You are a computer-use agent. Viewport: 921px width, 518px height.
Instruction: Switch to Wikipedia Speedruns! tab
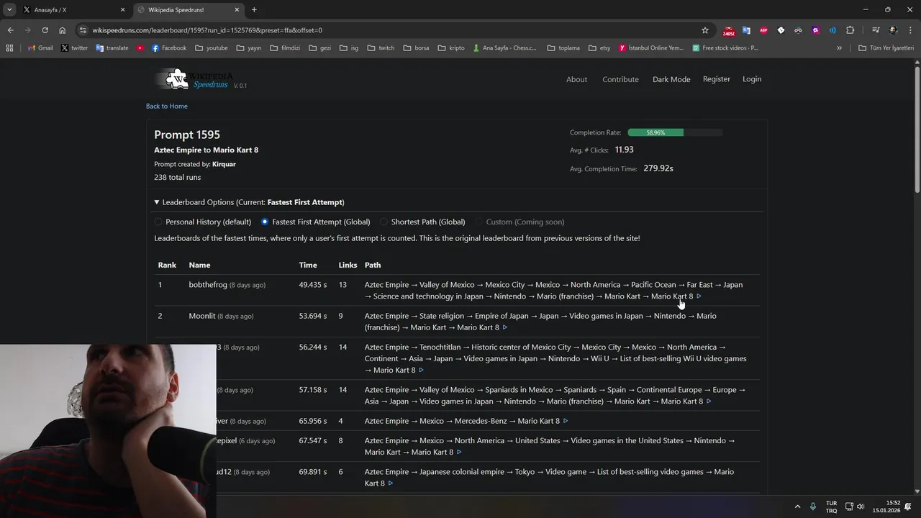click(x=188, y=10)
